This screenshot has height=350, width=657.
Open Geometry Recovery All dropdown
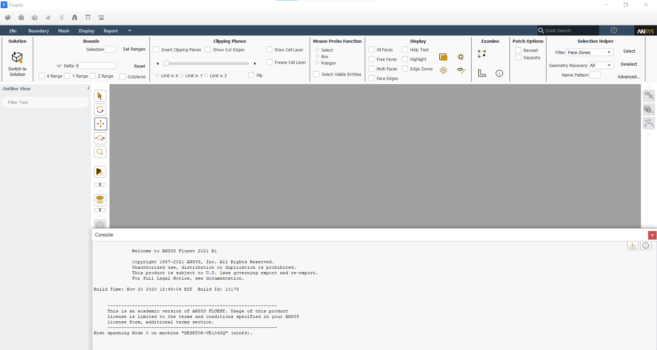pos(601,65)
